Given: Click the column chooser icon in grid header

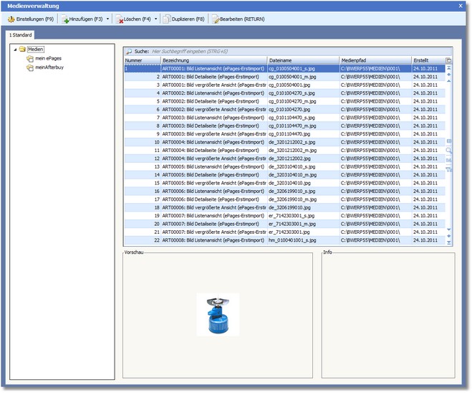Looking at the screenshot, I should point(449,61).
